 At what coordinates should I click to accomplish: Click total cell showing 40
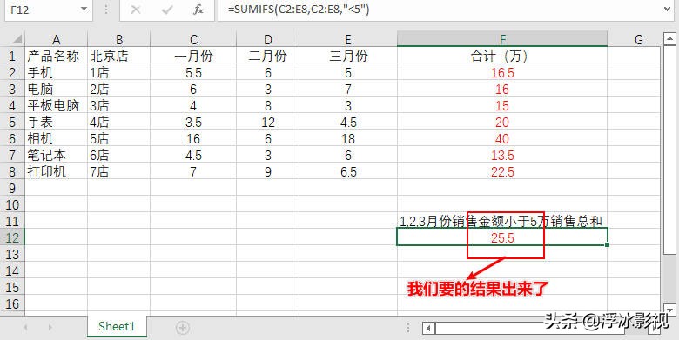(x=502, y=138)
